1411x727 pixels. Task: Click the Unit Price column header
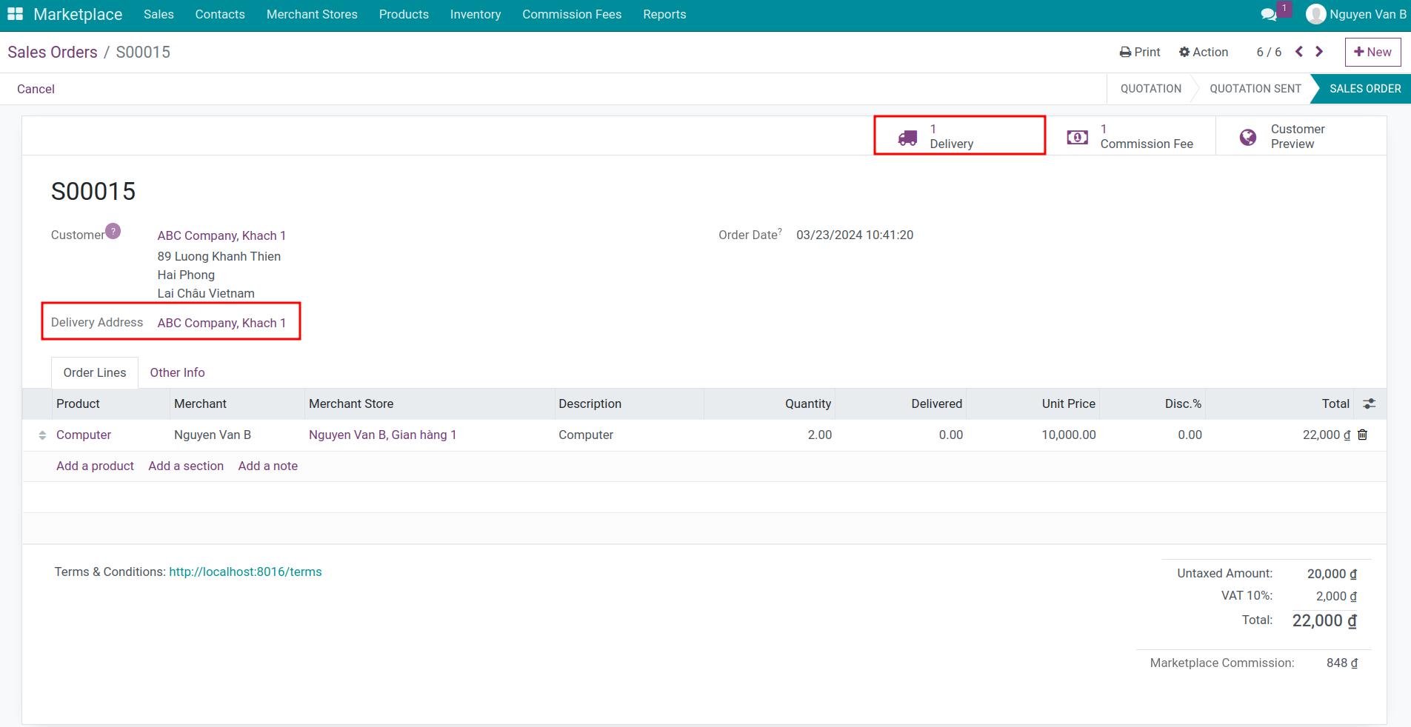click(x=1033, y=403)
